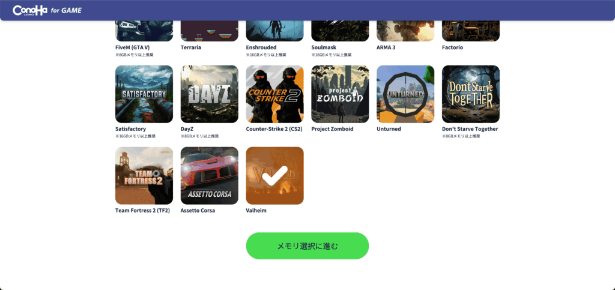Pick the Counter-Strike 2 game tile

point(275,94)
